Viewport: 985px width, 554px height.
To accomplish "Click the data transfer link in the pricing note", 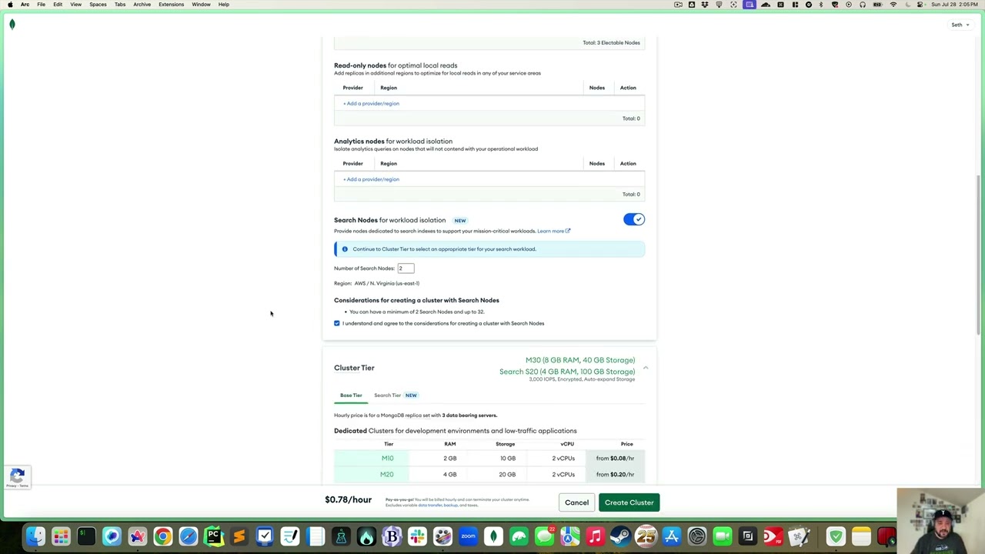I will point(429,506).
